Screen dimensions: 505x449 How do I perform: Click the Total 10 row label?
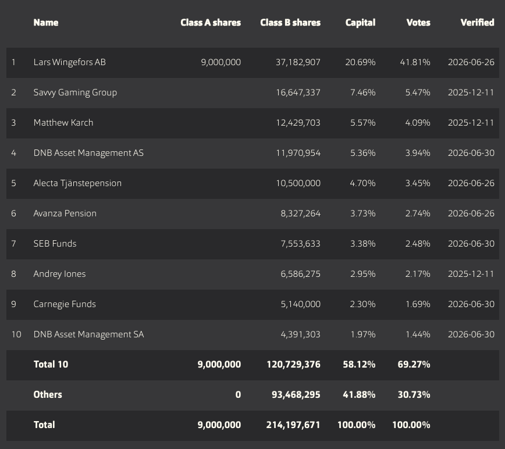[51, 364]
